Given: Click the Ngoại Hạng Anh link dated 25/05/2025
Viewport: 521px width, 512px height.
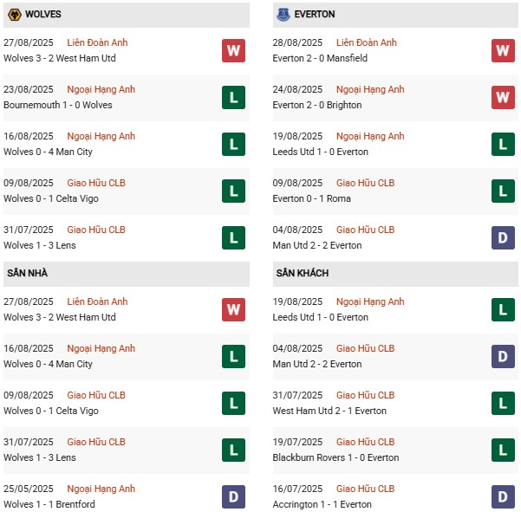Looking at the screenshot, I should [101, 489].
